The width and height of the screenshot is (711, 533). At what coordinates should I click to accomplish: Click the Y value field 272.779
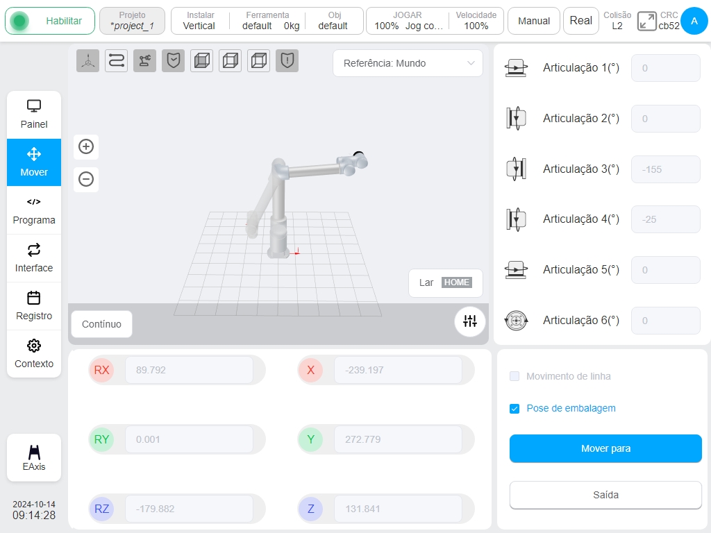click(x=398, y=439)
